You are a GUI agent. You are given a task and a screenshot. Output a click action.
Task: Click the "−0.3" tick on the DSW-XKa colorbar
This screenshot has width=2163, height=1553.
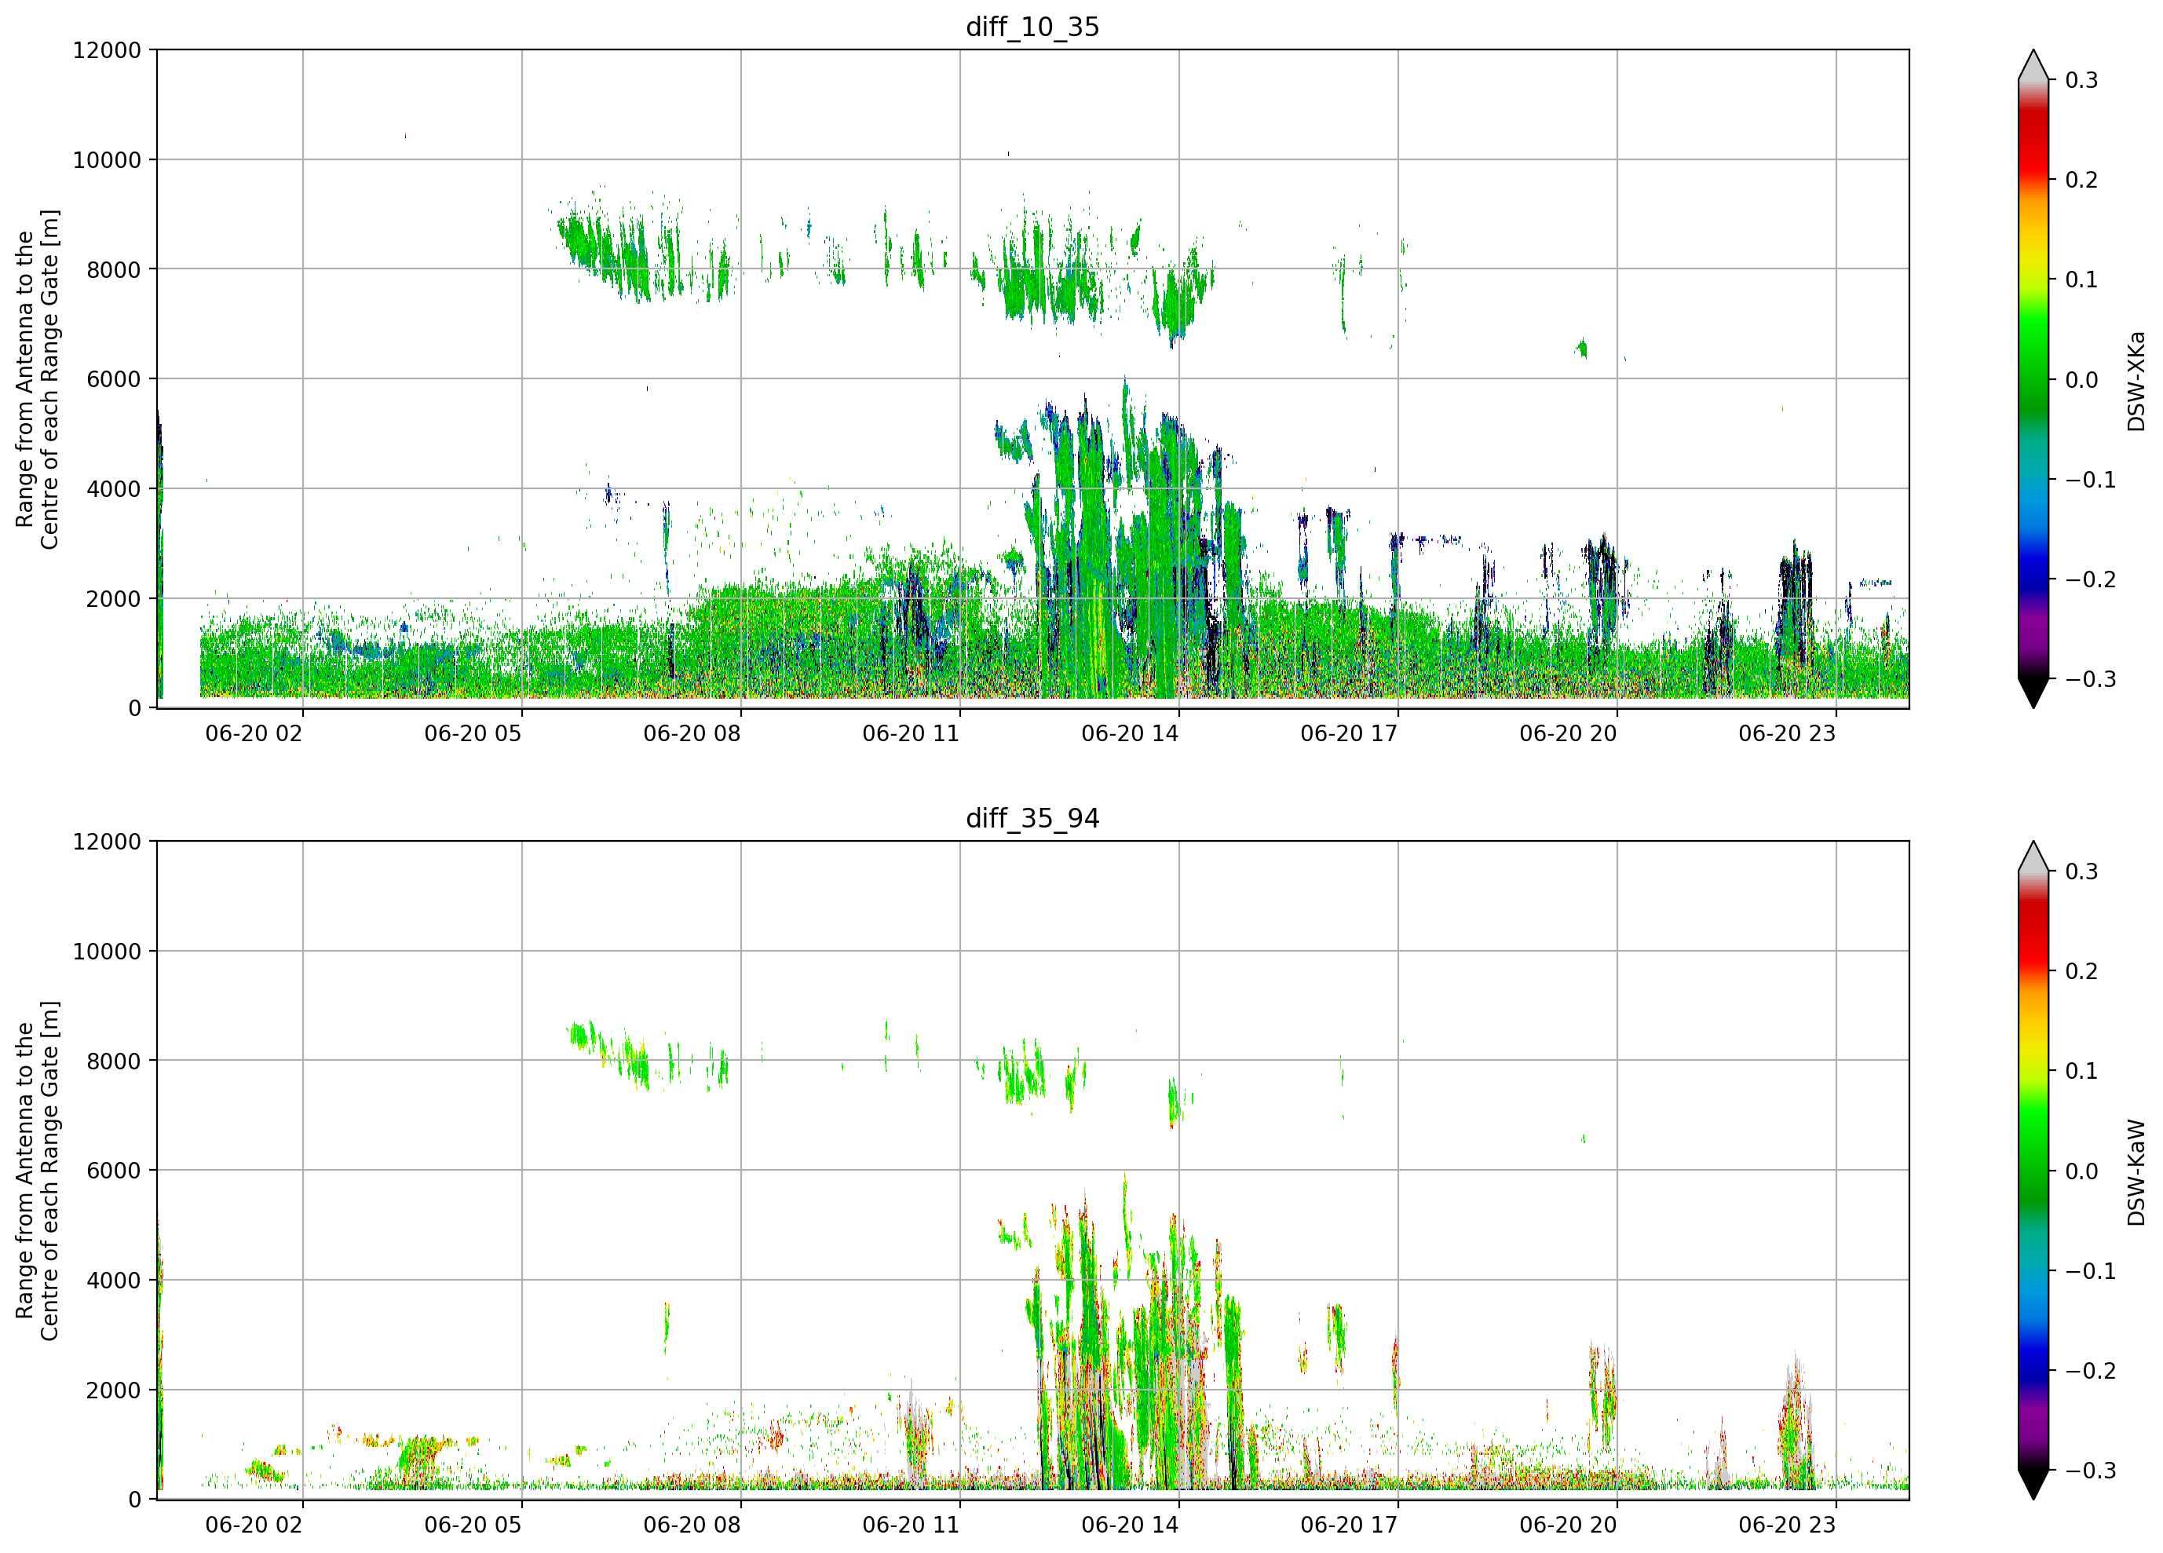pyautogui.click(x=2091, y=679)
